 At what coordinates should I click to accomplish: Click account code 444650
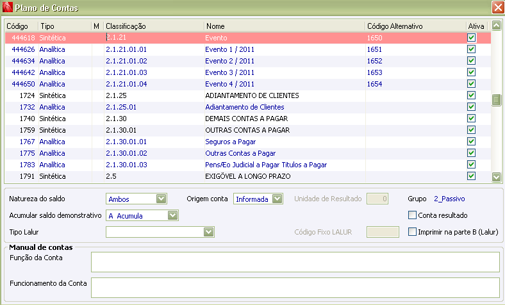[23, 84]
